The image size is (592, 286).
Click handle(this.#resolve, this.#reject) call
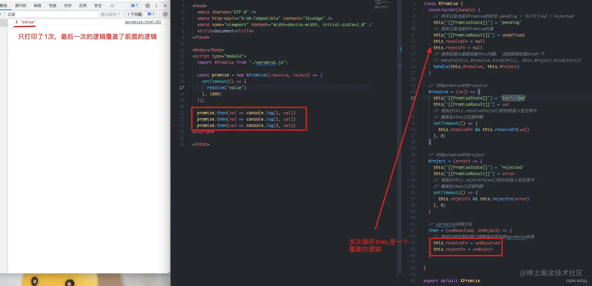476,67
